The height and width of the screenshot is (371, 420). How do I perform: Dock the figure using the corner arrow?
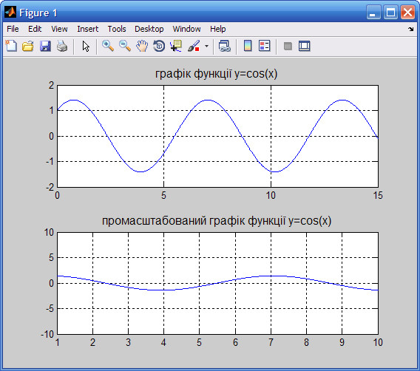[411, 29]
